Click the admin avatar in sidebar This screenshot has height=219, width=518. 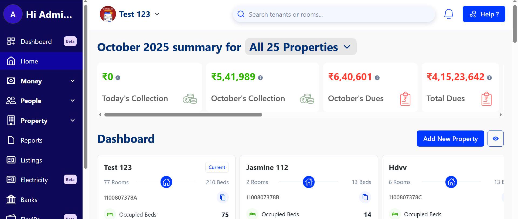pos(13,14)
